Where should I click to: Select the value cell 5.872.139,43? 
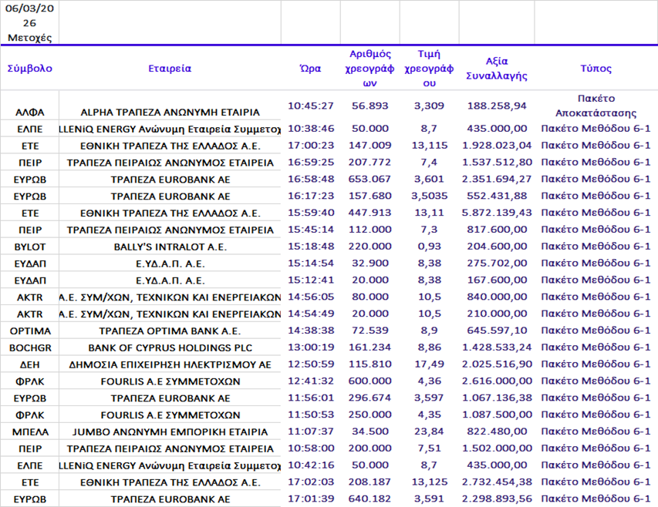point(497,213)
